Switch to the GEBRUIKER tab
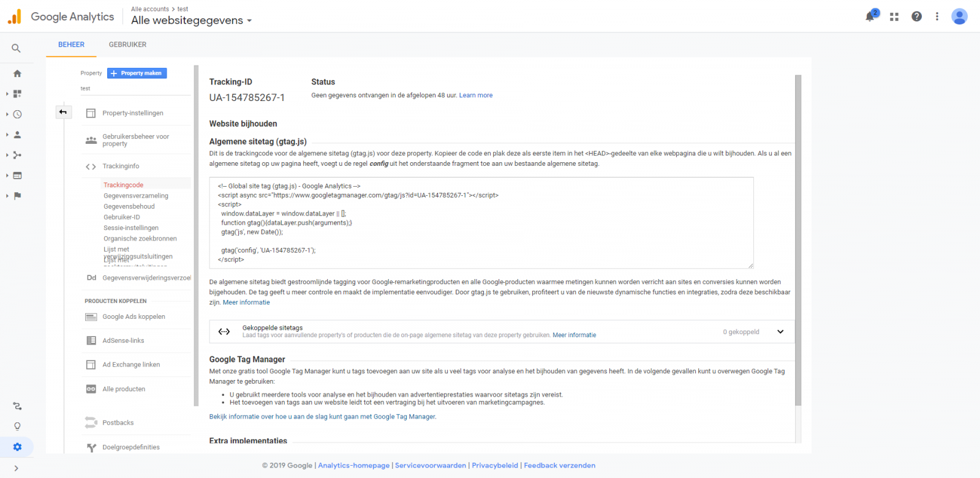The height and width of the screenshot is (478, 980). [127, 45]
